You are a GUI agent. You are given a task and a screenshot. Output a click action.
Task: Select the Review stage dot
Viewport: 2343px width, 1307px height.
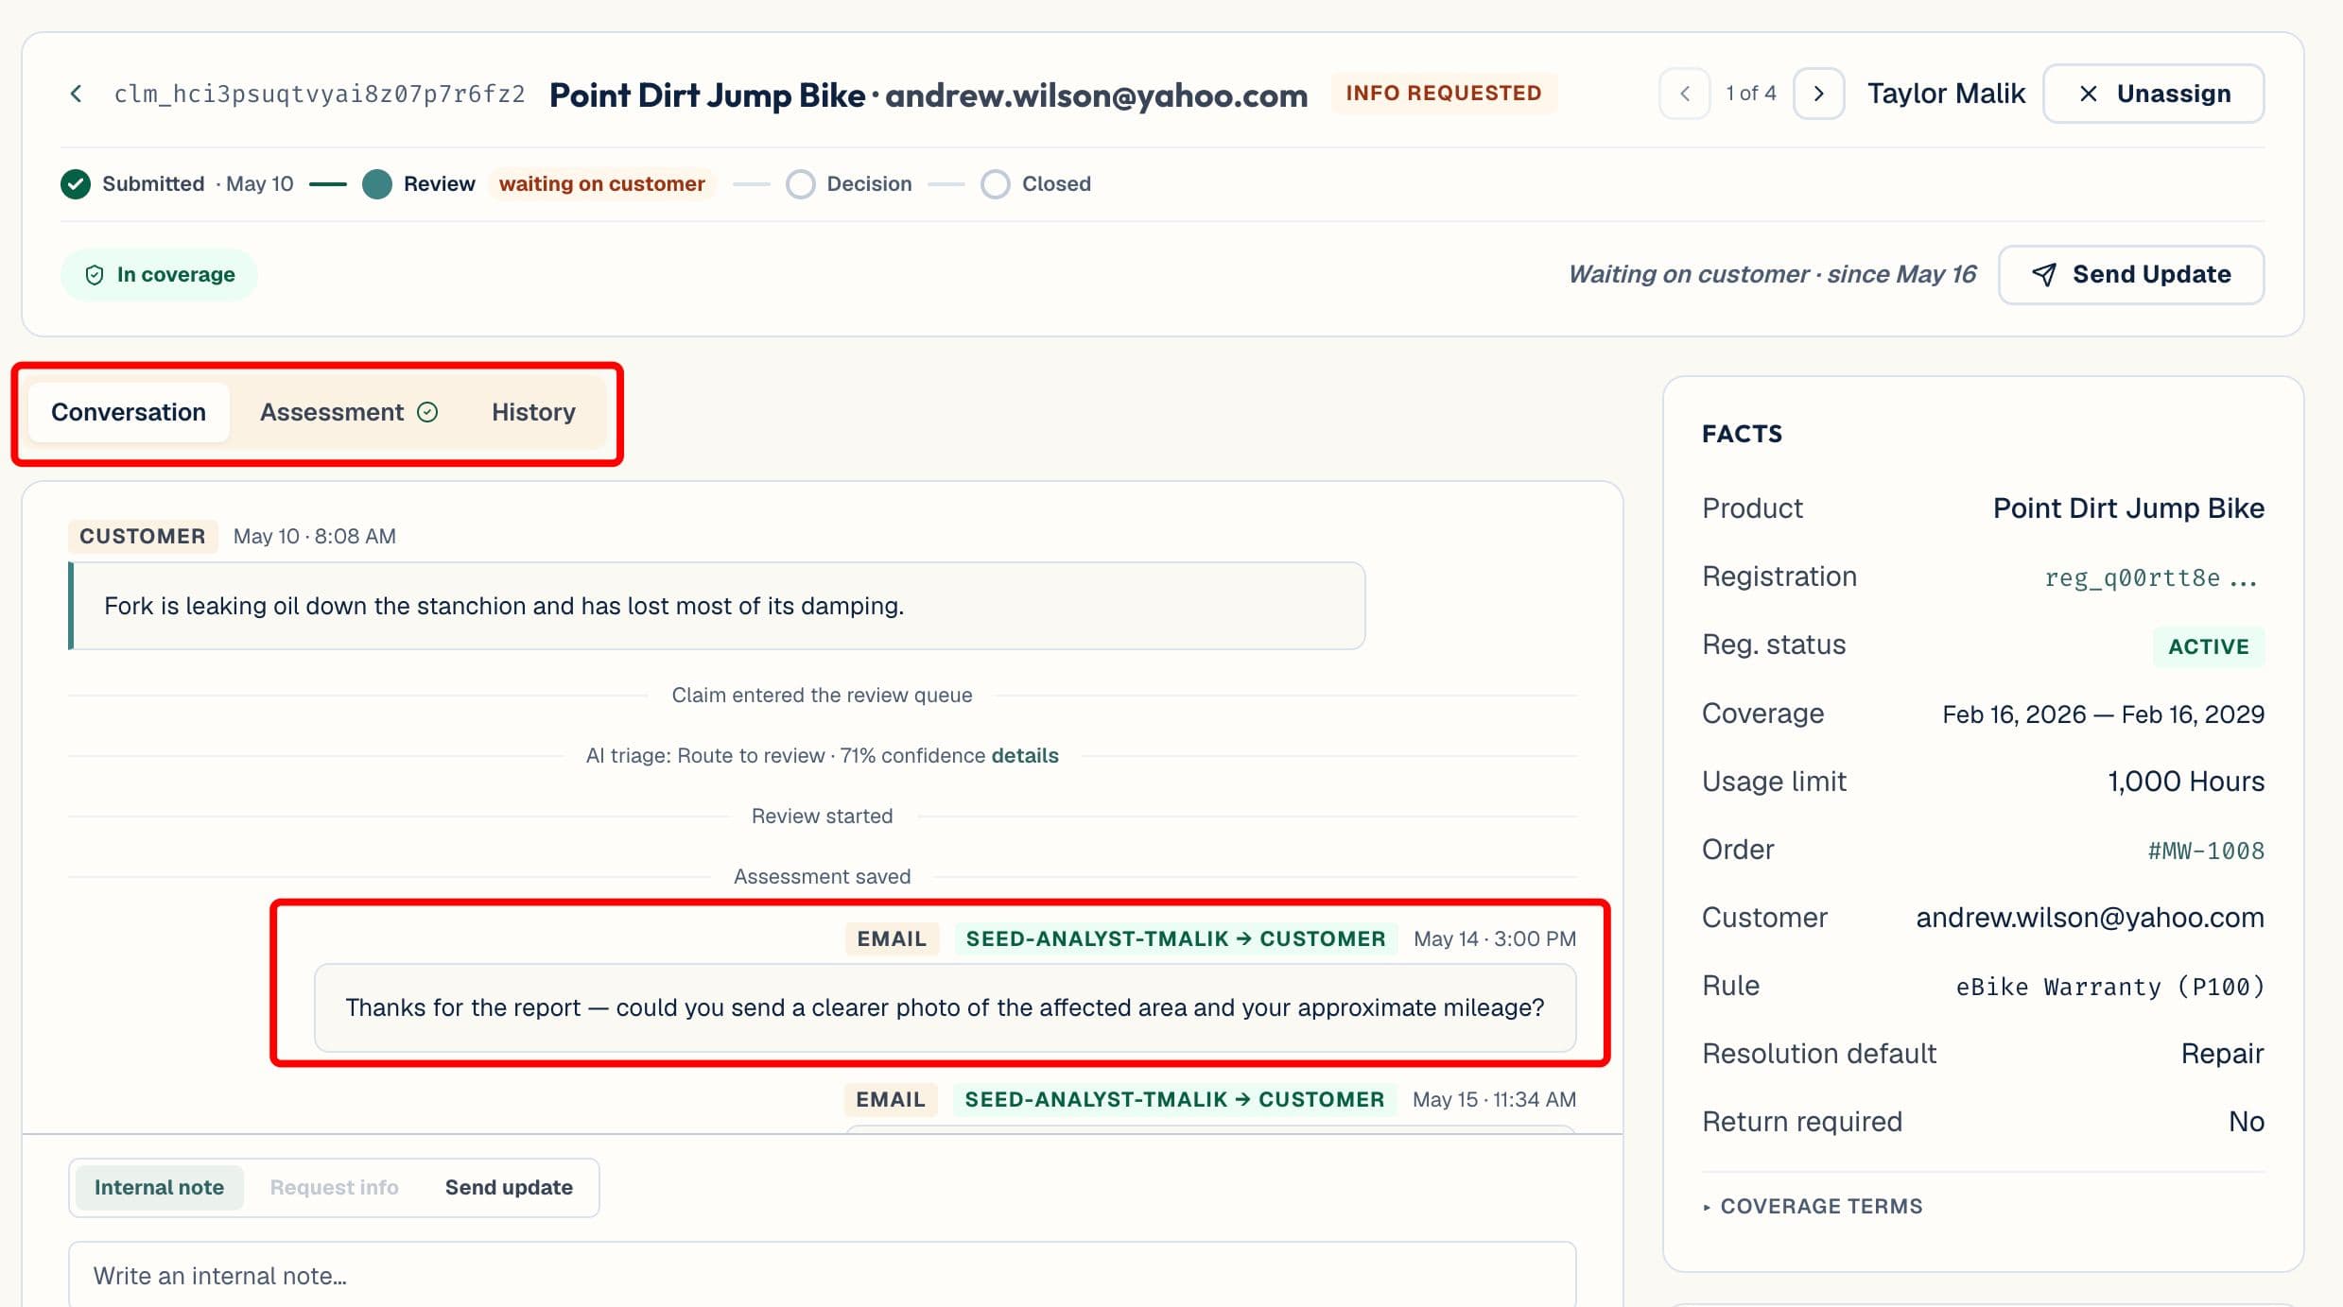point(377,183)
